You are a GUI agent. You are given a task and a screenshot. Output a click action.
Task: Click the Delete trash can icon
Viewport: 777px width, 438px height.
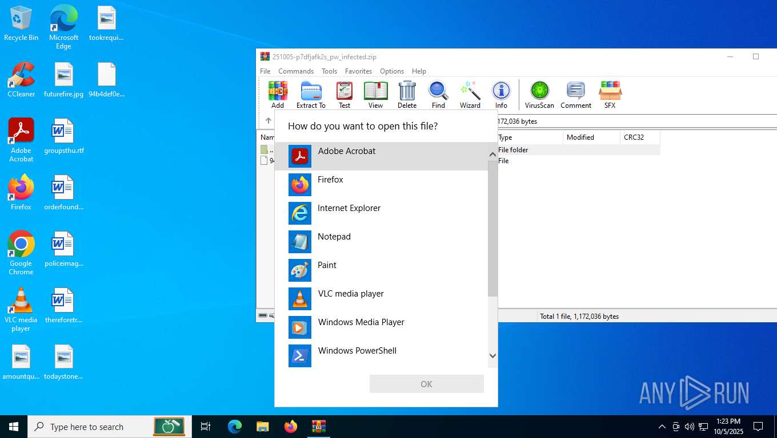pos(407,94)
